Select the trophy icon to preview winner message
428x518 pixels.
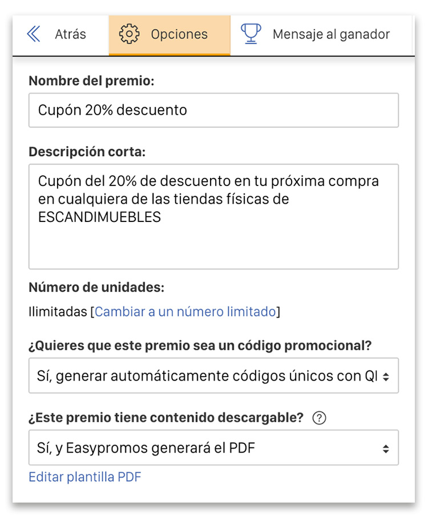[251, 34]
